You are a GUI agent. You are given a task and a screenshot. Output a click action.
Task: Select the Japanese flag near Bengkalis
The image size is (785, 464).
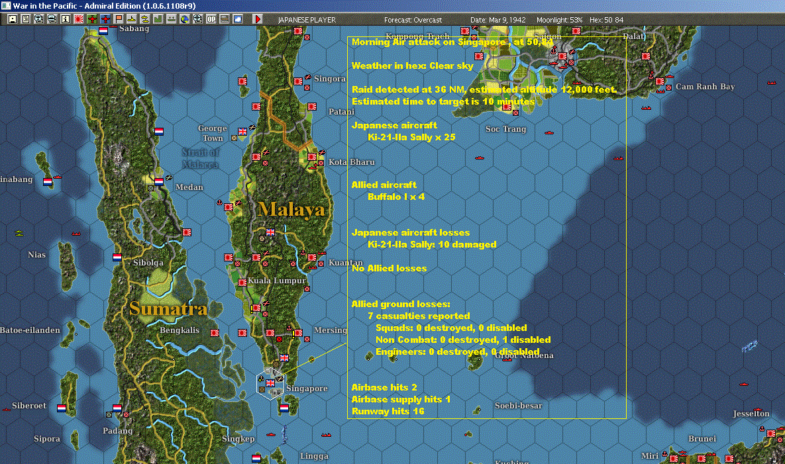coord(215,333)
